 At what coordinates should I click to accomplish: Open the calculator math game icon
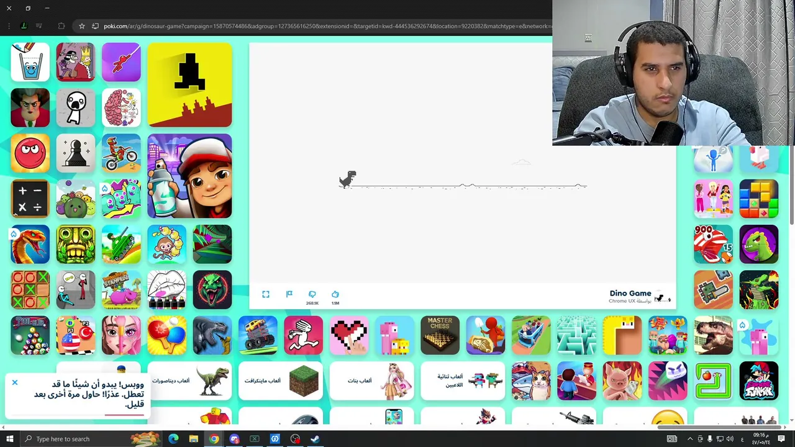[30, 199]
